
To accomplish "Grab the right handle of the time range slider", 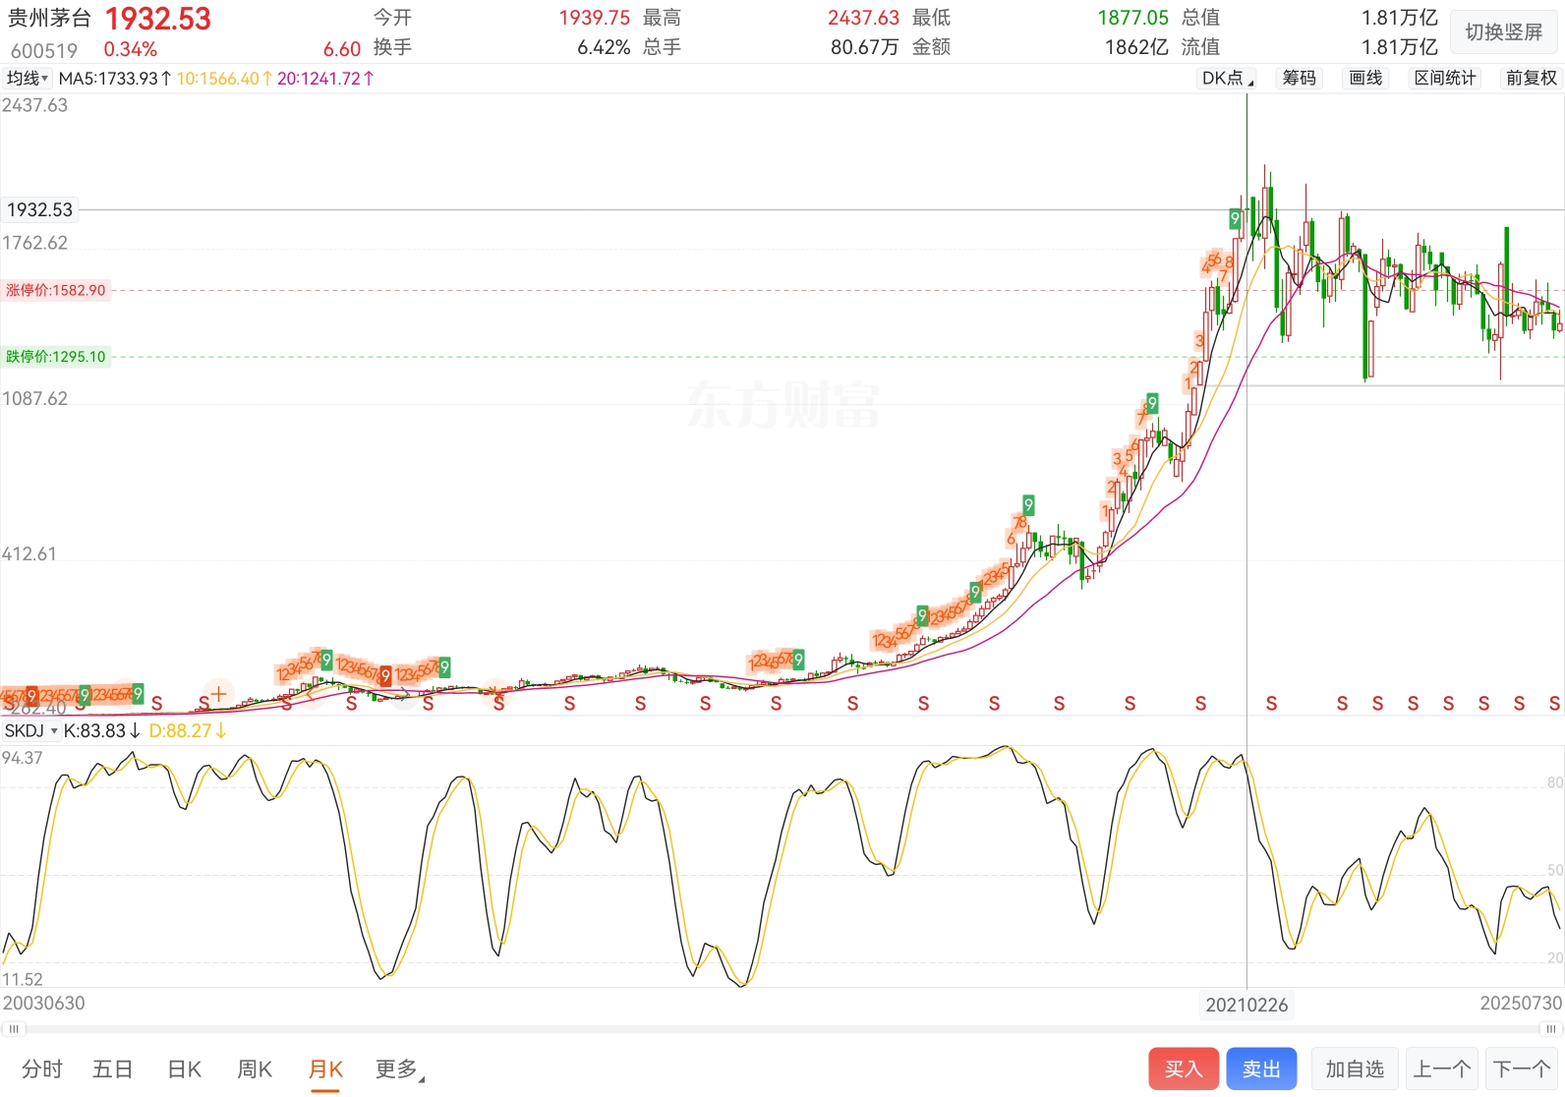I will (1552, 1029).
